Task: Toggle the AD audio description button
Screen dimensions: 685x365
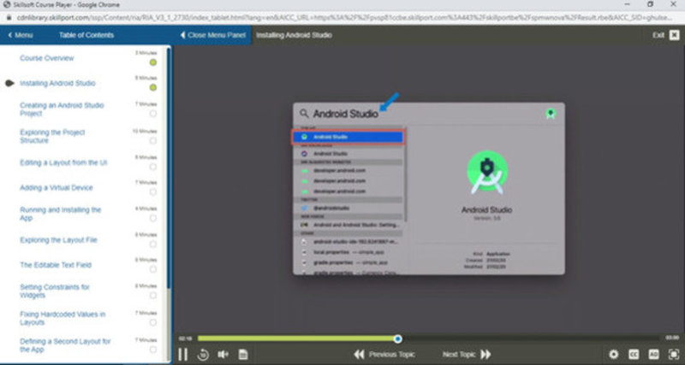Action: 653,354
